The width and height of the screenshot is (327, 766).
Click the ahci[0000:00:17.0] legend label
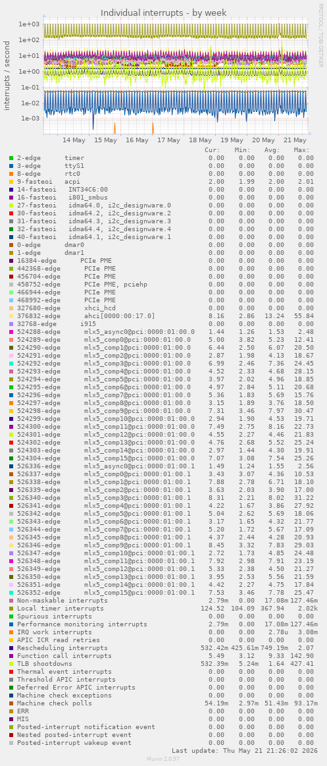pos(120,316)
